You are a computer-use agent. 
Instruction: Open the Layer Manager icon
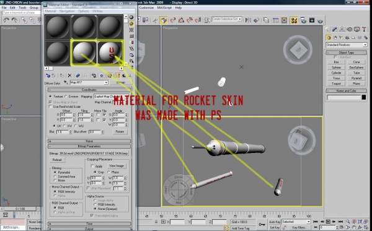266,20
